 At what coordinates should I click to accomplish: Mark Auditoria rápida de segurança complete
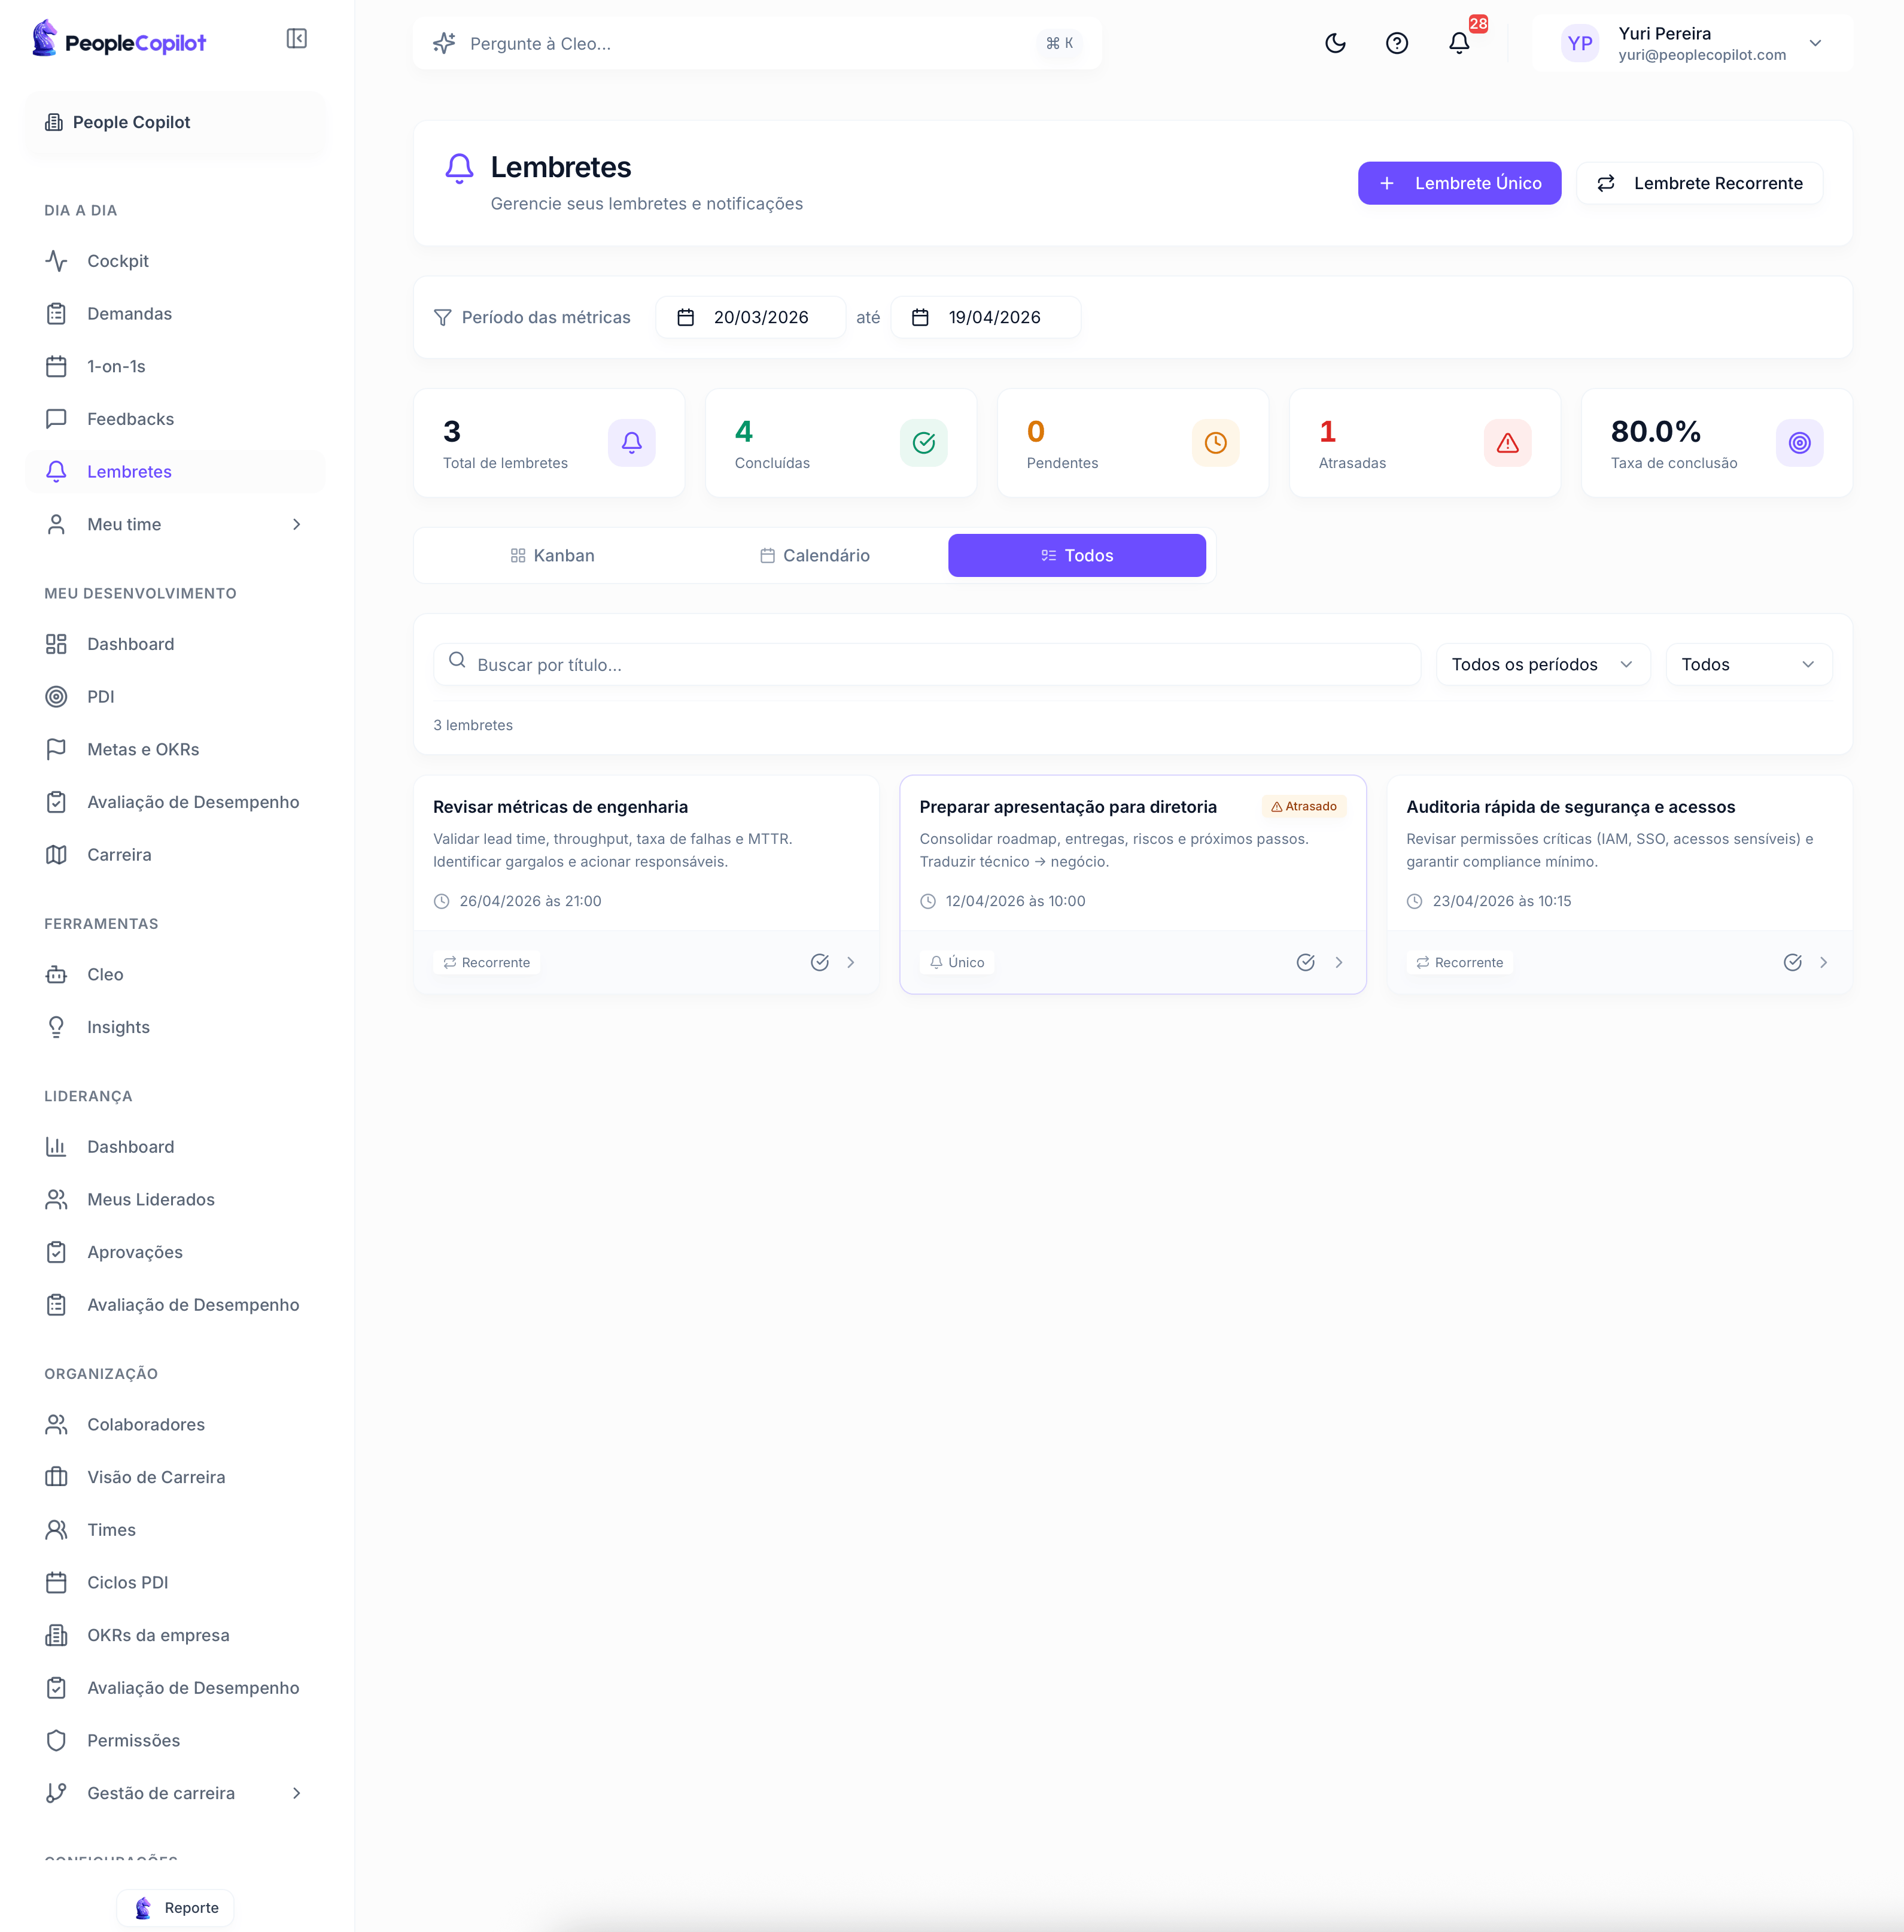[1793, 962]
